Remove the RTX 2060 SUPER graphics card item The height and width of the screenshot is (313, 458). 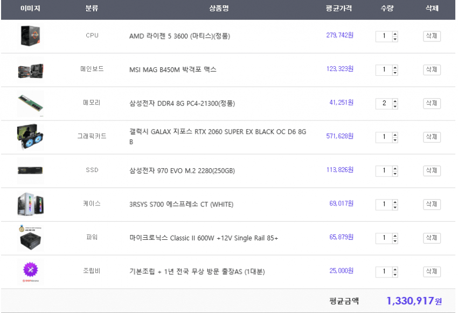tap(432, 137)
